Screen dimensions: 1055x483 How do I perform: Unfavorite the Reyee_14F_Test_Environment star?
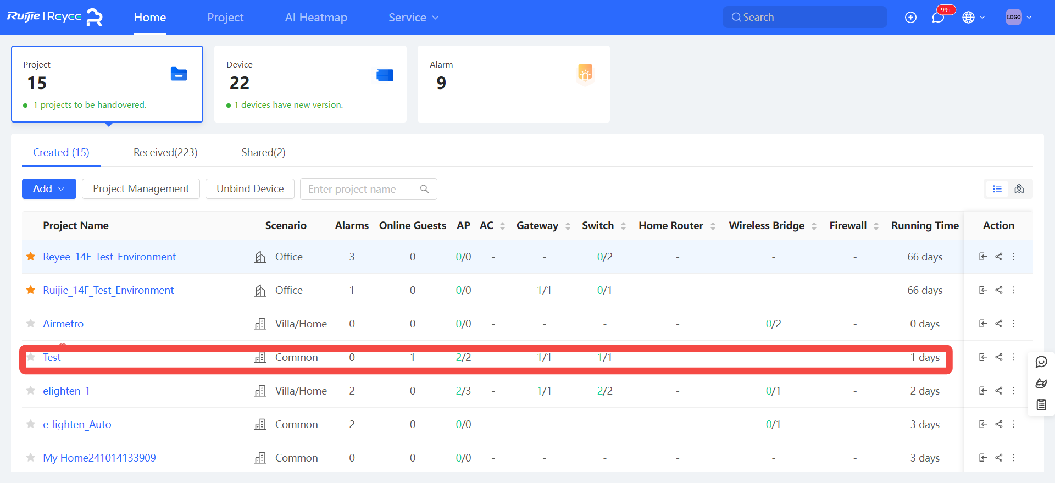[x=31, y=257]
